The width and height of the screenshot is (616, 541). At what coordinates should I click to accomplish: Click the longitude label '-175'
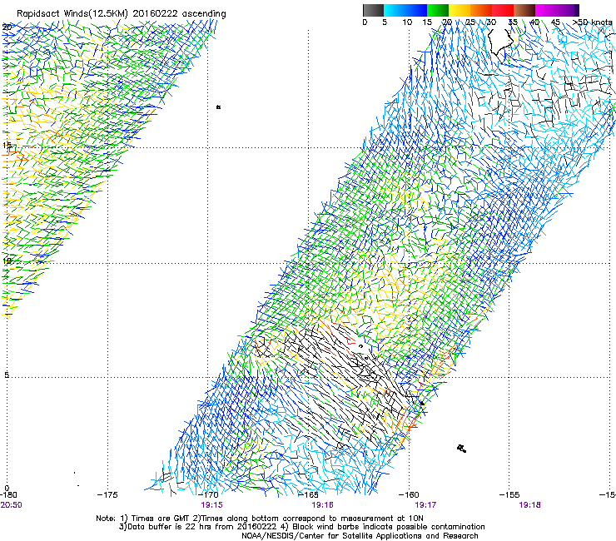(107, 494)
